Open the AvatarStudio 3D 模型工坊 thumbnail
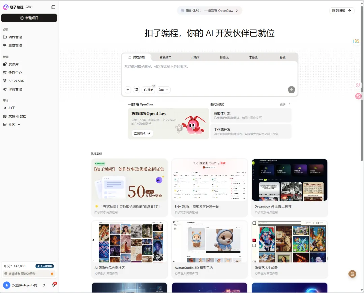Viewport: 364px width, 293px height. pyautogui.click(x=209, y=242)
